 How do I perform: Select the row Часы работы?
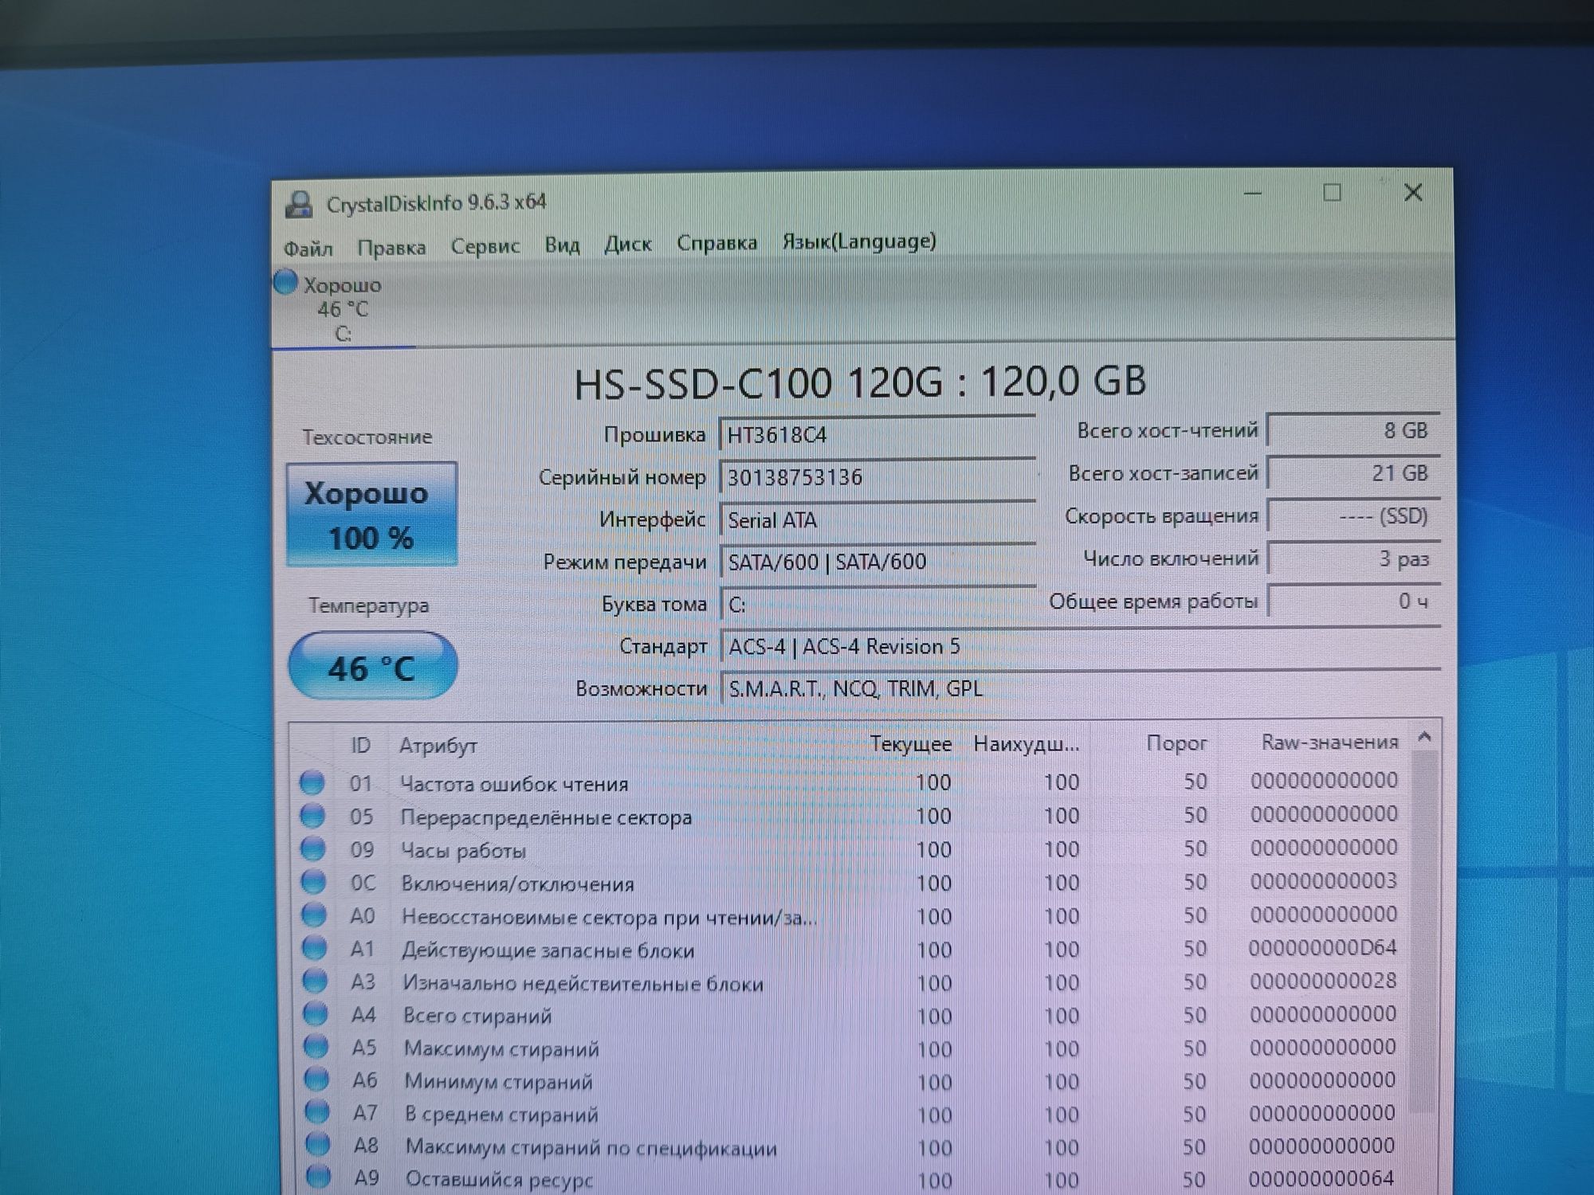[x=849, y=849]
